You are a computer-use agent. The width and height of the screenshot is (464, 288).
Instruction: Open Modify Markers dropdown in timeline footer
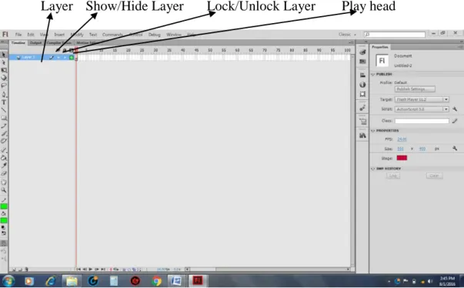pyautogui.click(x=139, y=270)
